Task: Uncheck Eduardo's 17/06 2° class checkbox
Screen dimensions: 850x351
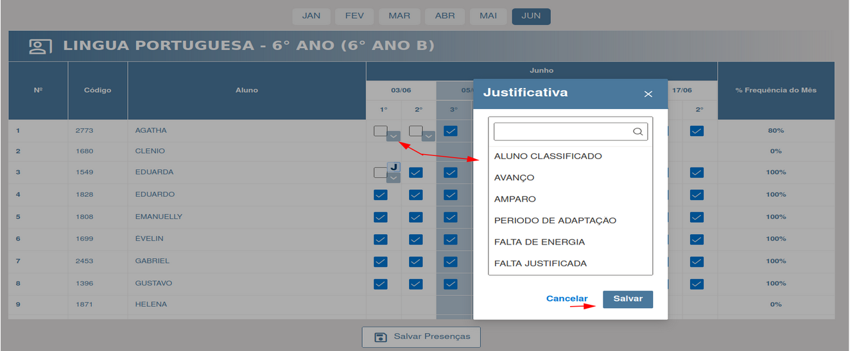Action: [697, 194]
